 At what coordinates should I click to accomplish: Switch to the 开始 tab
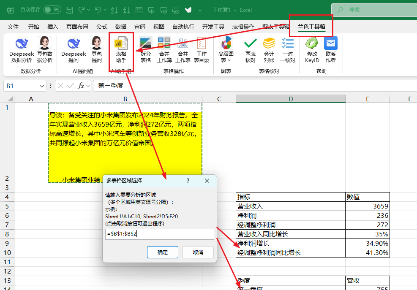click(33, 27)
